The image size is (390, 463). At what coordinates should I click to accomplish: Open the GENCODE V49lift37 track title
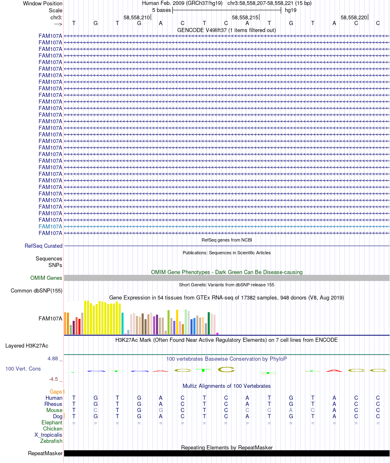click(227, 30)
